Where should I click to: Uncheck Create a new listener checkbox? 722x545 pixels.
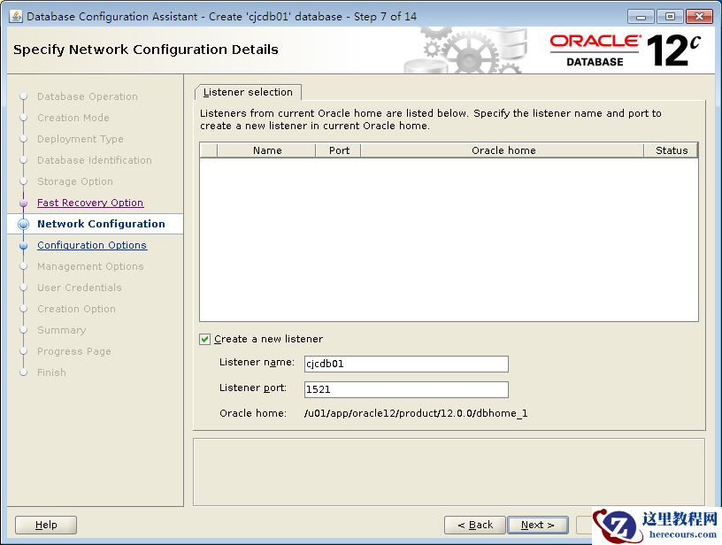tap(205, 339)
